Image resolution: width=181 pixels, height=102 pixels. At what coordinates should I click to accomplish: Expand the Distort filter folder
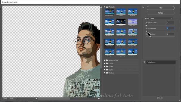point(105,63)
